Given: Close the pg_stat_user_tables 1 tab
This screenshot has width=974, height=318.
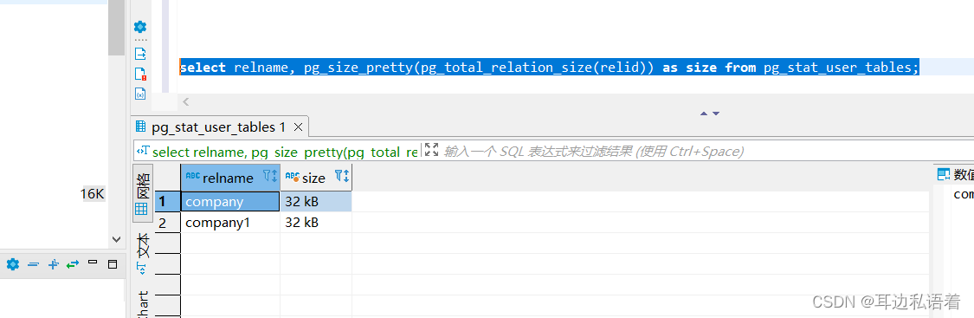Looking at the screenshot, I should coord(298,127).
